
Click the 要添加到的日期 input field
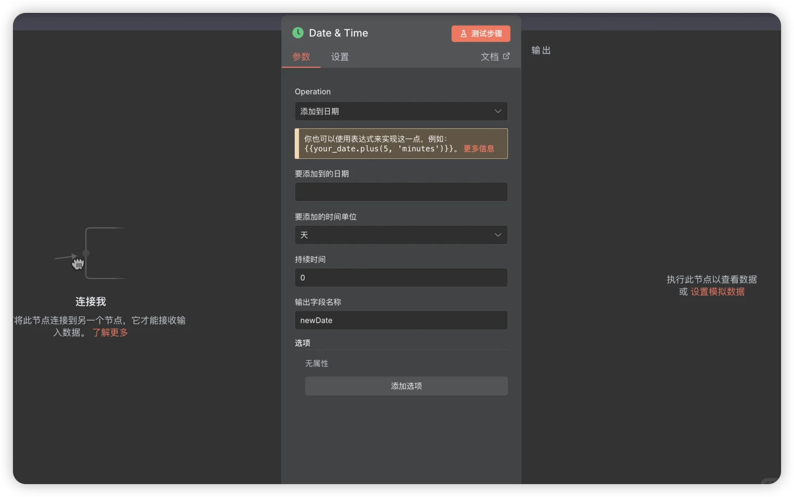400,192
